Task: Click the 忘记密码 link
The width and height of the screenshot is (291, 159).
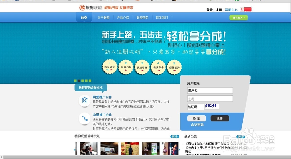Action: (197, 125)
